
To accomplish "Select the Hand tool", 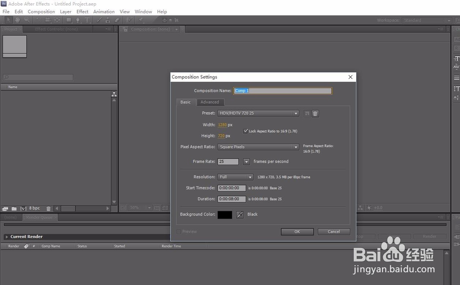I will coord(17,20).
